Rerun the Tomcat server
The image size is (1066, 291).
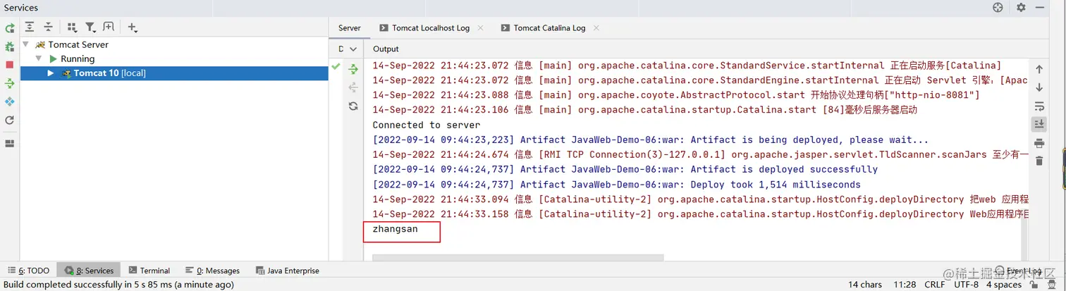tap(10, 28)
